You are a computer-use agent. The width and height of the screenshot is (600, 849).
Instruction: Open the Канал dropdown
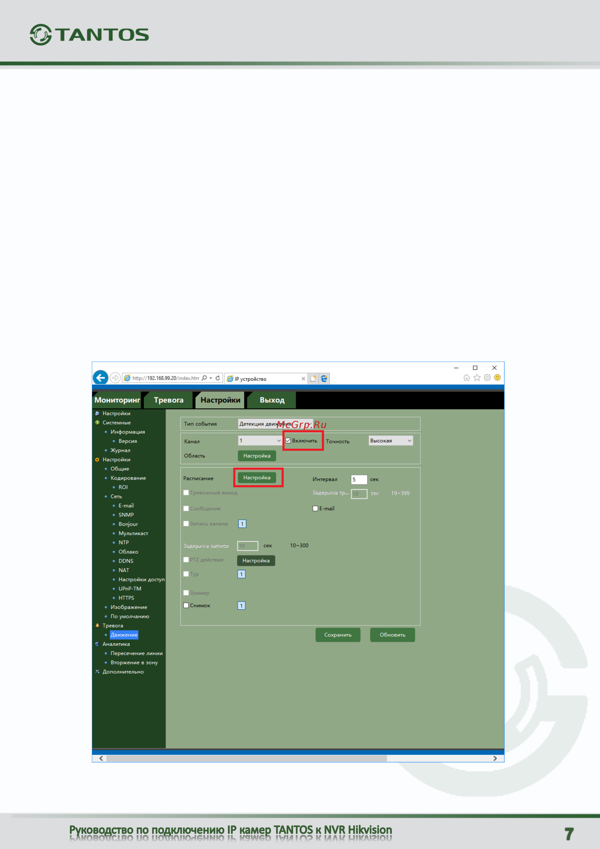(260, 441)
